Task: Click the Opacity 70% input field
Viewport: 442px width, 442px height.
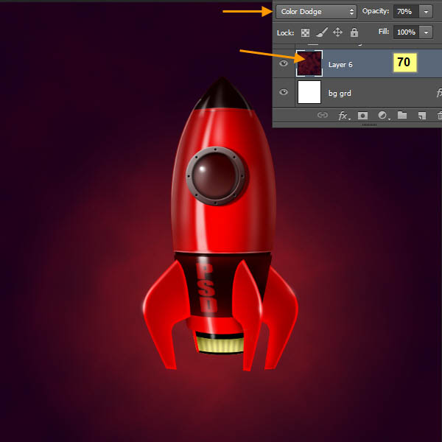Action: tap(405, 12)
